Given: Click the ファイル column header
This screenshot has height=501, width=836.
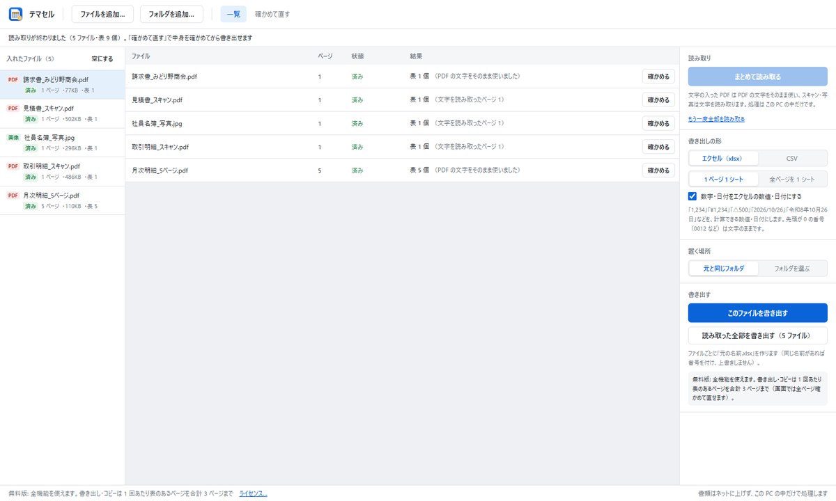Looking at the screenshot, I should click(141, 56).
